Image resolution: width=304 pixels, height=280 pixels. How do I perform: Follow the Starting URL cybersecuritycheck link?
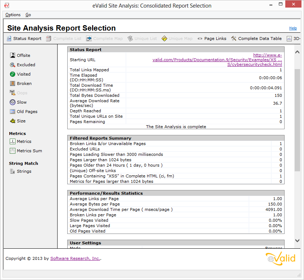[x=217, y=60]
